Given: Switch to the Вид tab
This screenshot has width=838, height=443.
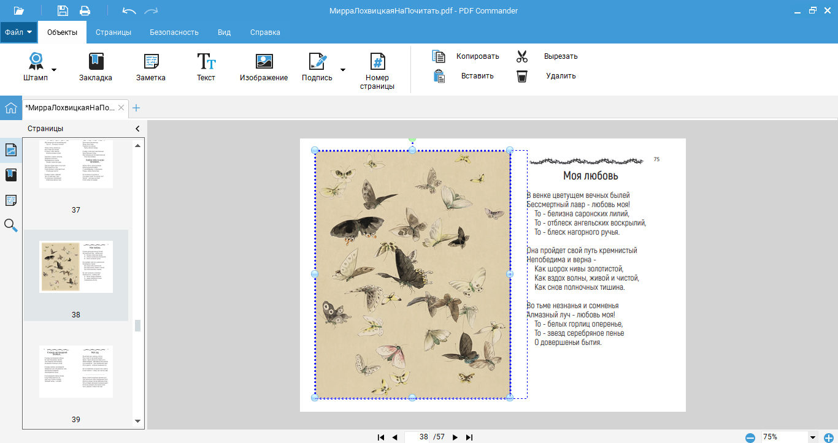Looking at the screenshot, I should 224,32.
